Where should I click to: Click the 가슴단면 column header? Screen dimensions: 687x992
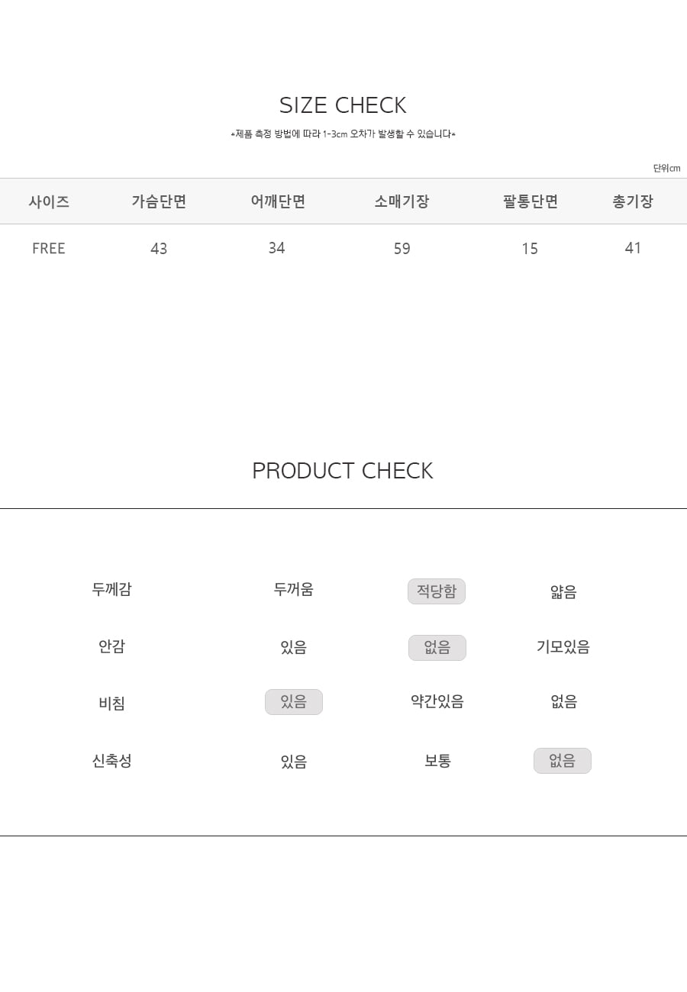point(159,201)
